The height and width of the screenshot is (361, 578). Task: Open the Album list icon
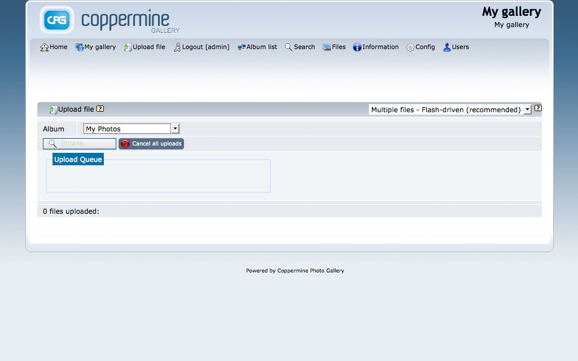pos(242,47)
